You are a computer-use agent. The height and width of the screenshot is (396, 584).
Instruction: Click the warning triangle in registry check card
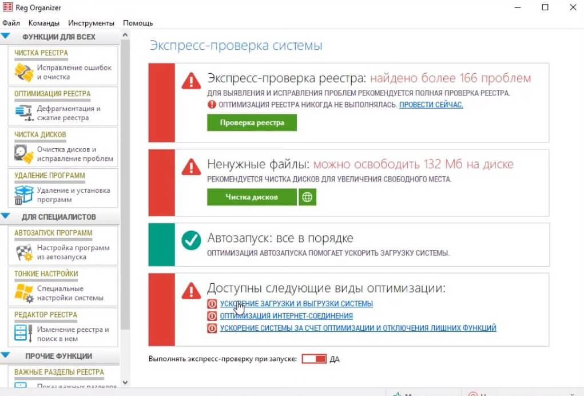pos(192,81)
